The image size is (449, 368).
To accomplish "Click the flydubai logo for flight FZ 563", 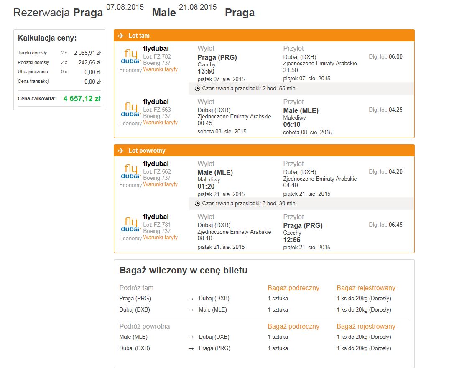I will (x=130, y=110).
